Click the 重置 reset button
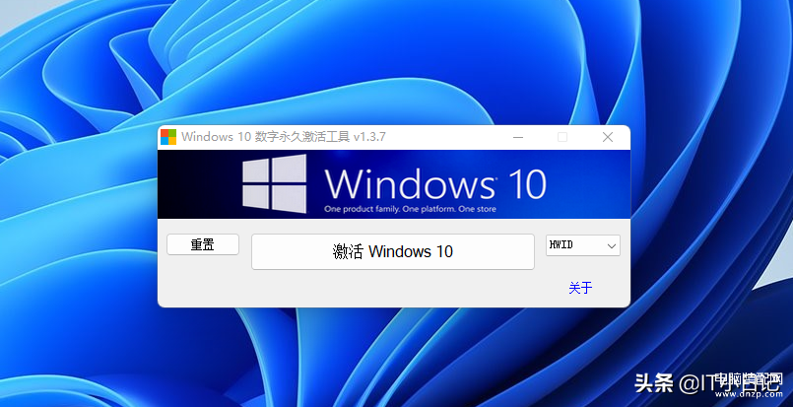Screen dimensions: 793x407 203,244
